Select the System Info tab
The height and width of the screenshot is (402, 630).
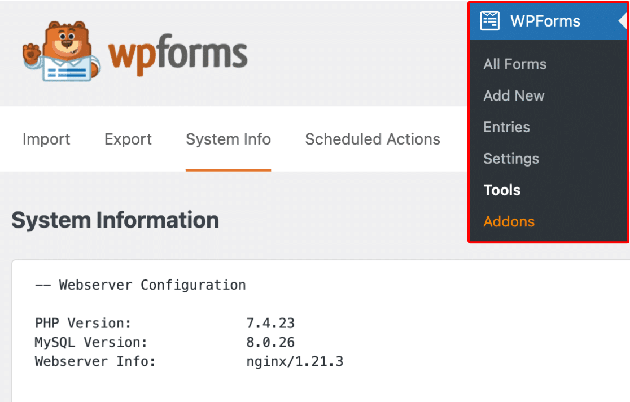pyautogui.click(x=228, y=139)
